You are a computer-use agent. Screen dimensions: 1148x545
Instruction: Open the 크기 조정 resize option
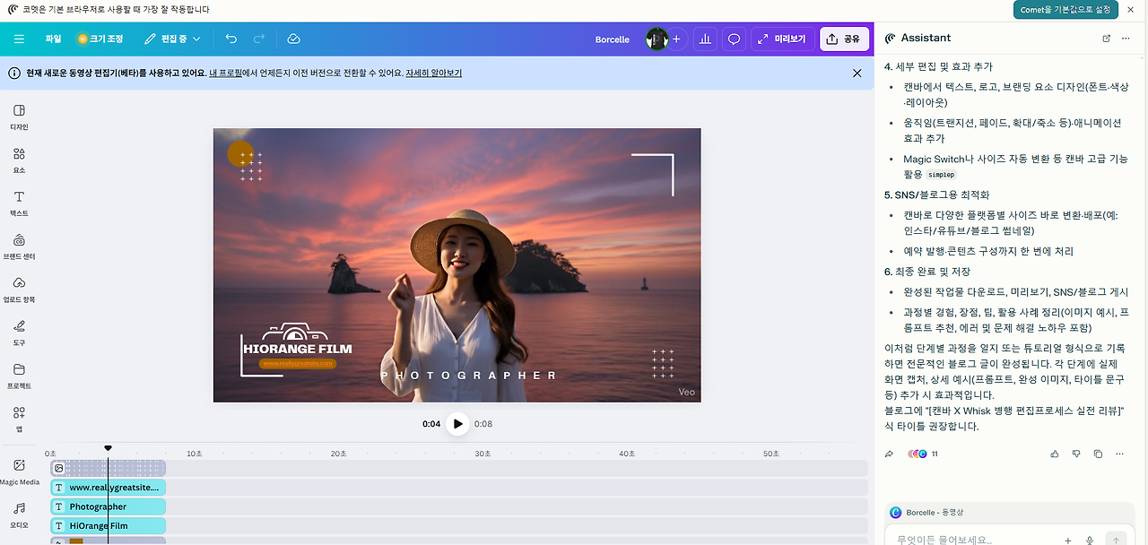point(100,39)
